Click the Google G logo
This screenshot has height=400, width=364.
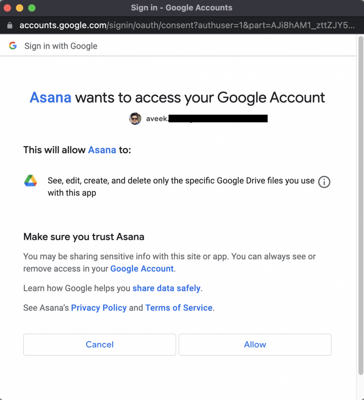(13, 46)
